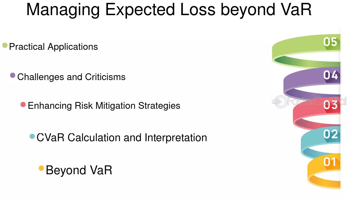Select the yellow ring numbered 01

[x=324, y=171]
